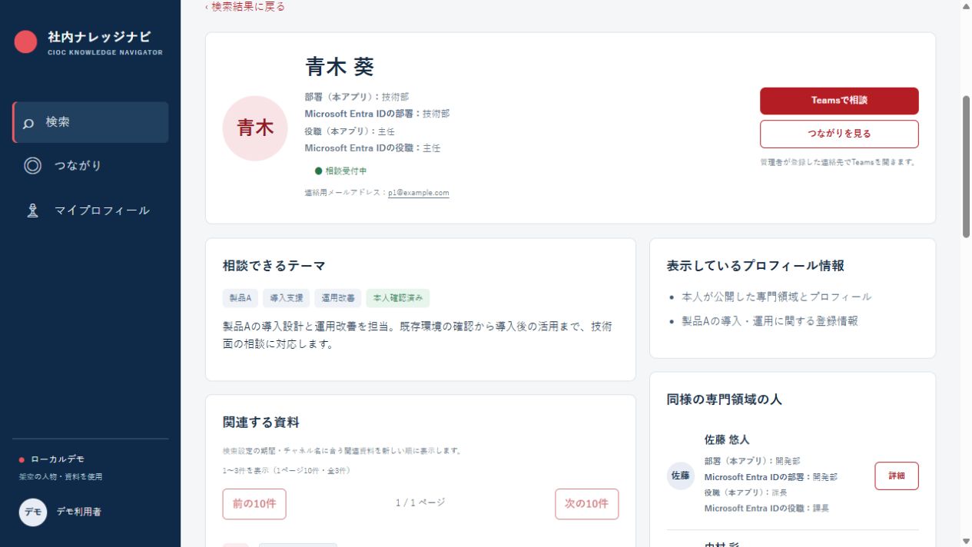Click the scrollbar up arrow
The image size is (972, 547).
(966, 6)
